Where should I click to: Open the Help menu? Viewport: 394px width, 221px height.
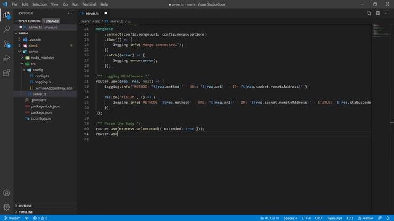pos(104,4)
